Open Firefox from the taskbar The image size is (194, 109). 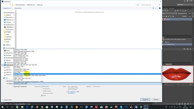pyautogui.click(x=37, y=107)
